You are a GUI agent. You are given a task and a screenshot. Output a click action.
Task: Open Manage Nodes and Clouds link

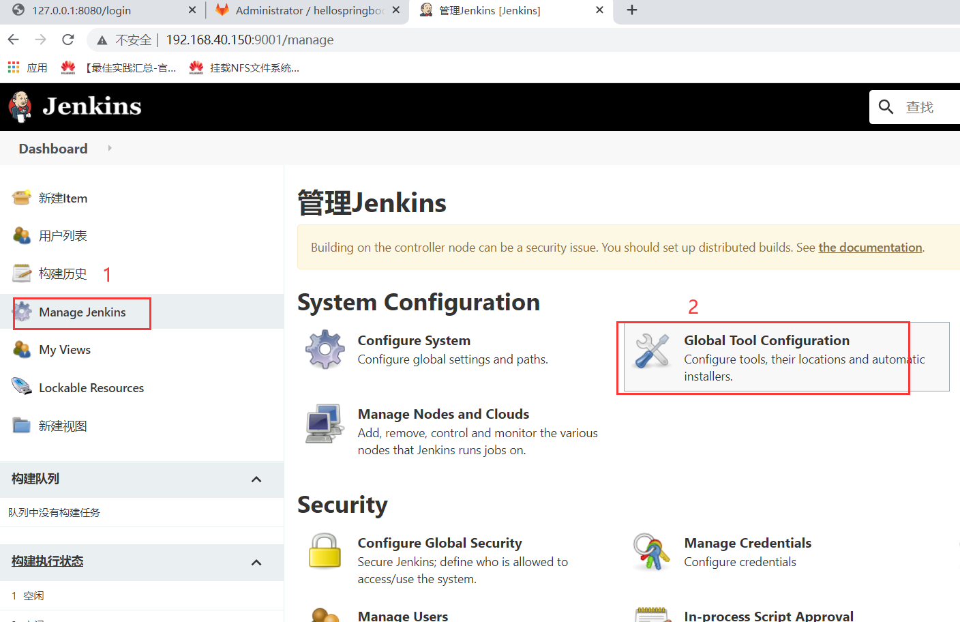tap(443, 413)
